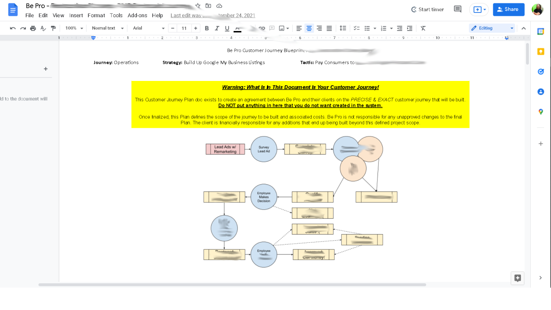Open the Google Calendar sidebar icon
Screen dimensions: 551x310
pos(541,32)
